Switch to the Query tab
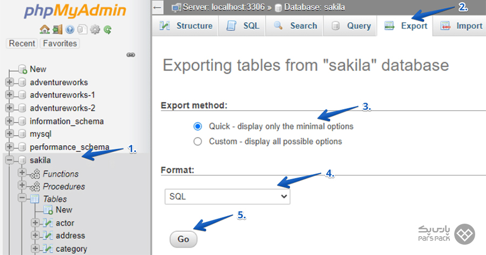 [350, 26]
